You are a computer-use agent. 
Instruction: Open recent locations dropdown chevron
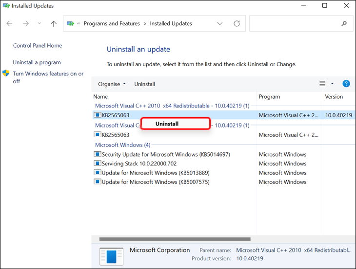pyautogui.click(x=40, y=23)
